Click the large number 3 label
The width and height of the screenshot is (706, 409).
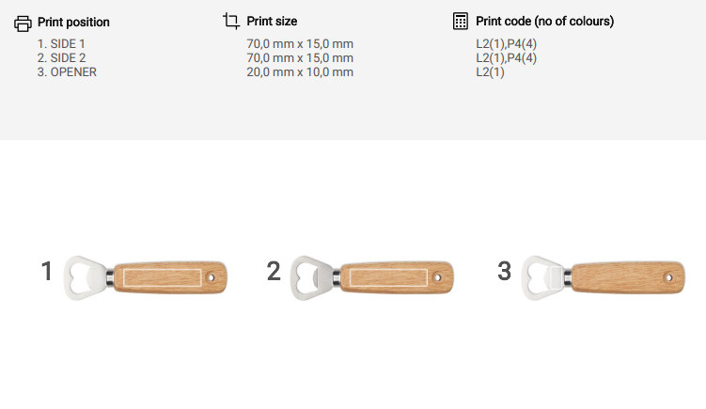(504, 272)
